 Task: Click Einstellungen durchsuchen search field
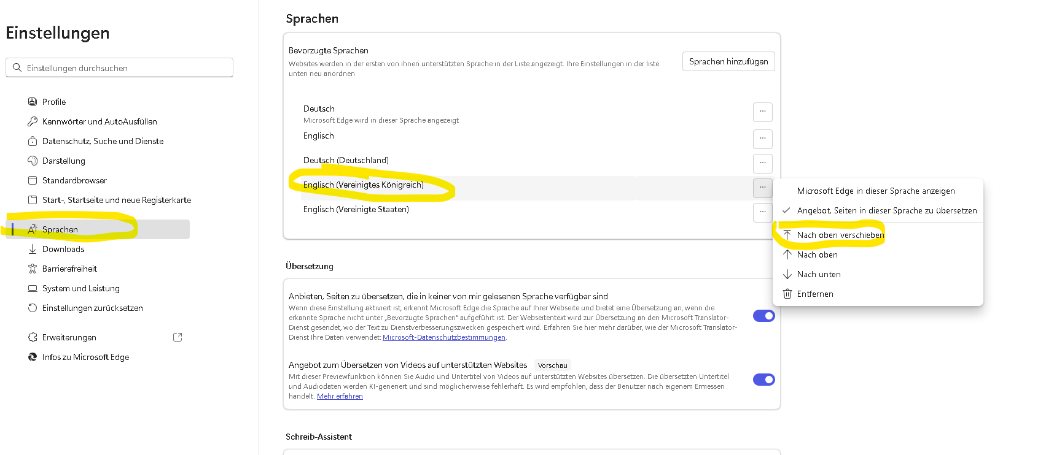point(119,67)
